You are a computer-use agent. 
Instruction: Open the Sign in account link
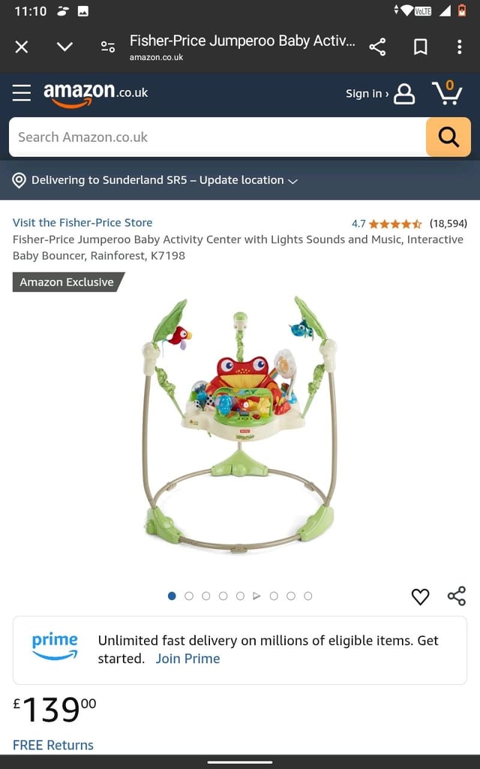[380, 94]
